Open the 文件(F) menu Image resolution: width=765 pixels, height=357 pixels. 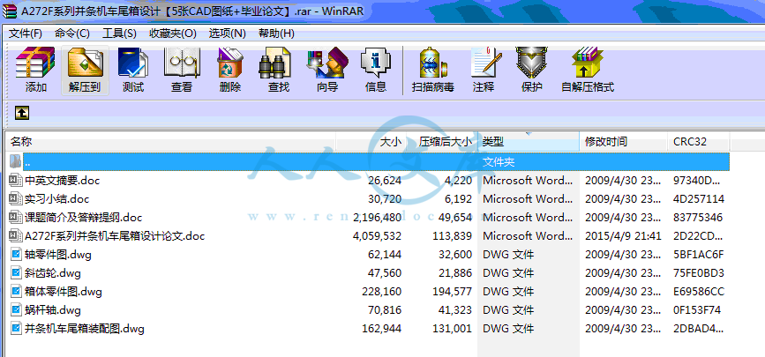pos(26,33)
